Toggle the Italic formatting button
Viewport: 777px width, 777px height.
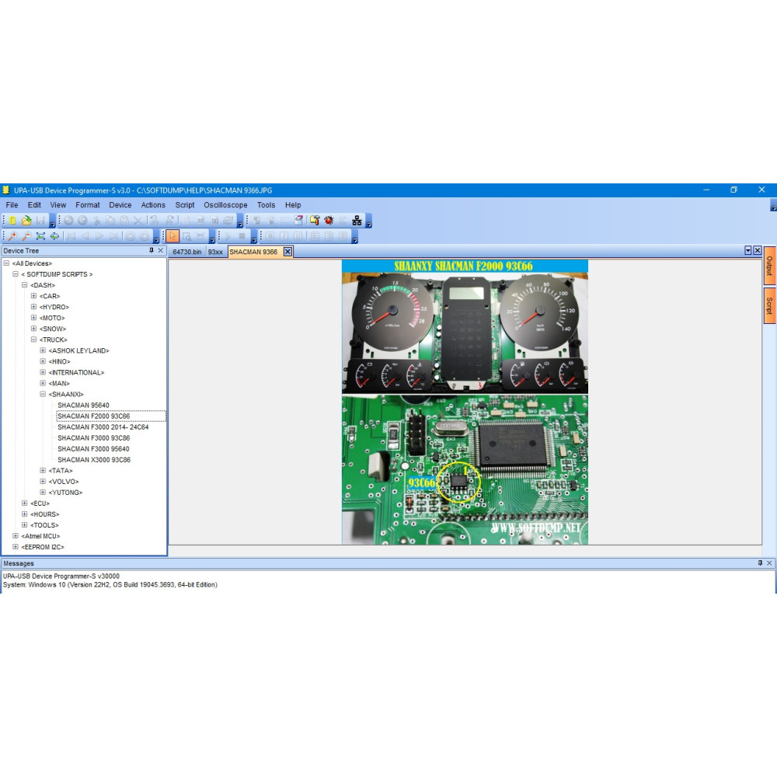point(284,236)
